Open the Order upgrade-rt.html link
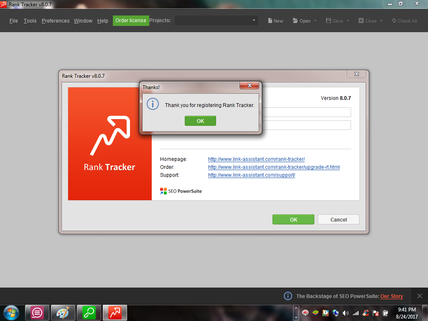 (274, 167)
